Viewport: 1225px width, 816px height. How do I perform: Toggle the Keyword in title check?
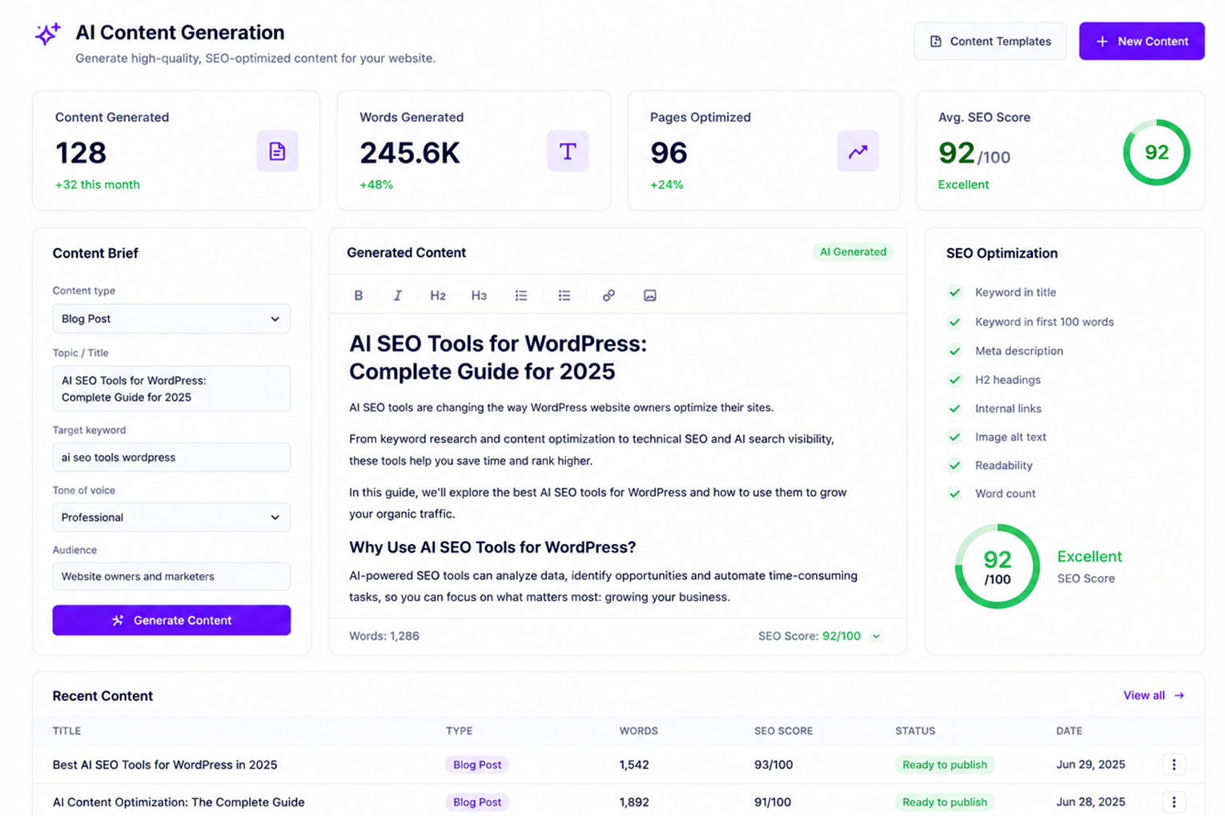click(954, 292)
